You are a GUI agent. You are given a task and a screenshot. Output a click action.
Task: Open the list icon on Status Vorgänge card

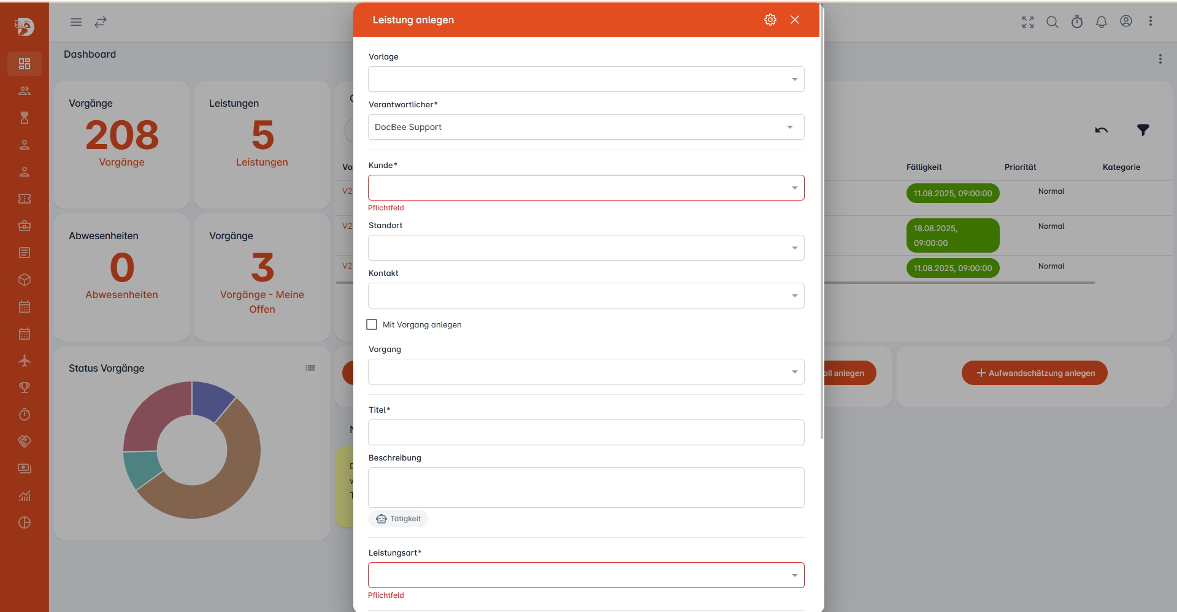click(310, 368)
